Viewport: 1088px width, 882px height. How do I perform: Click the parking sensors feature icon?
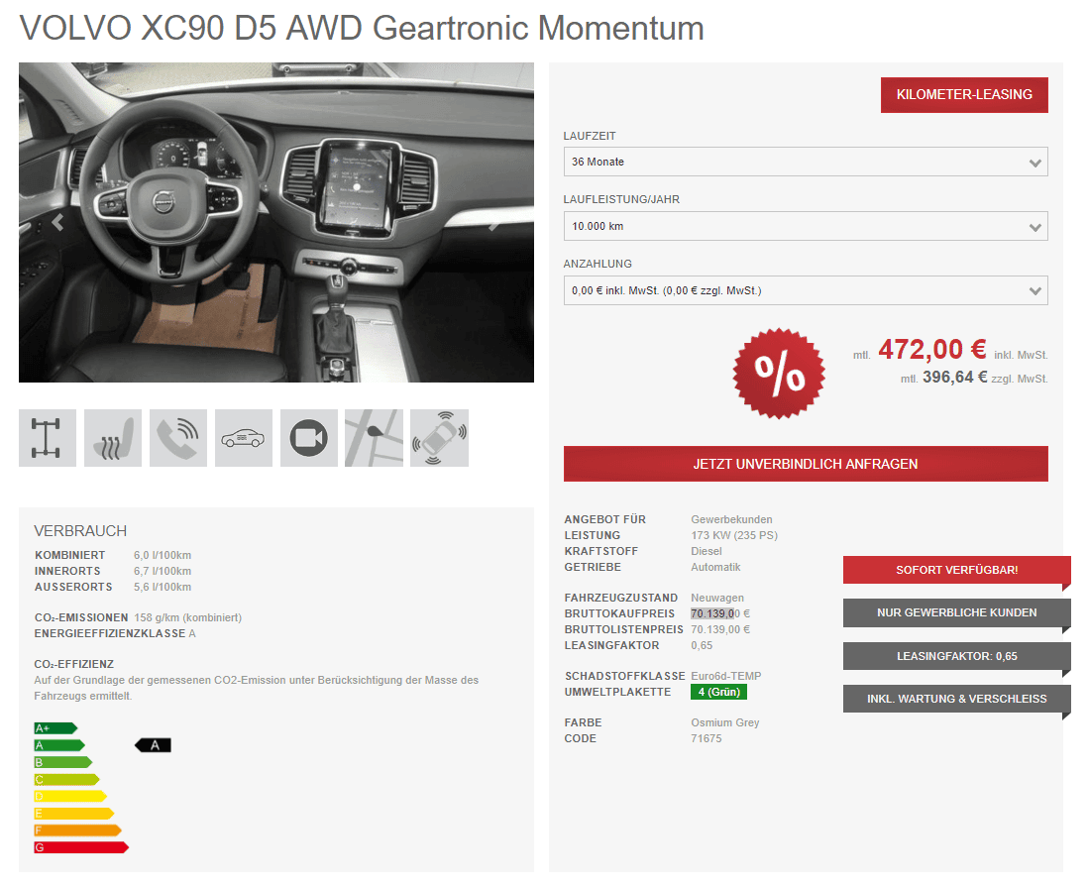click(439, 438)
